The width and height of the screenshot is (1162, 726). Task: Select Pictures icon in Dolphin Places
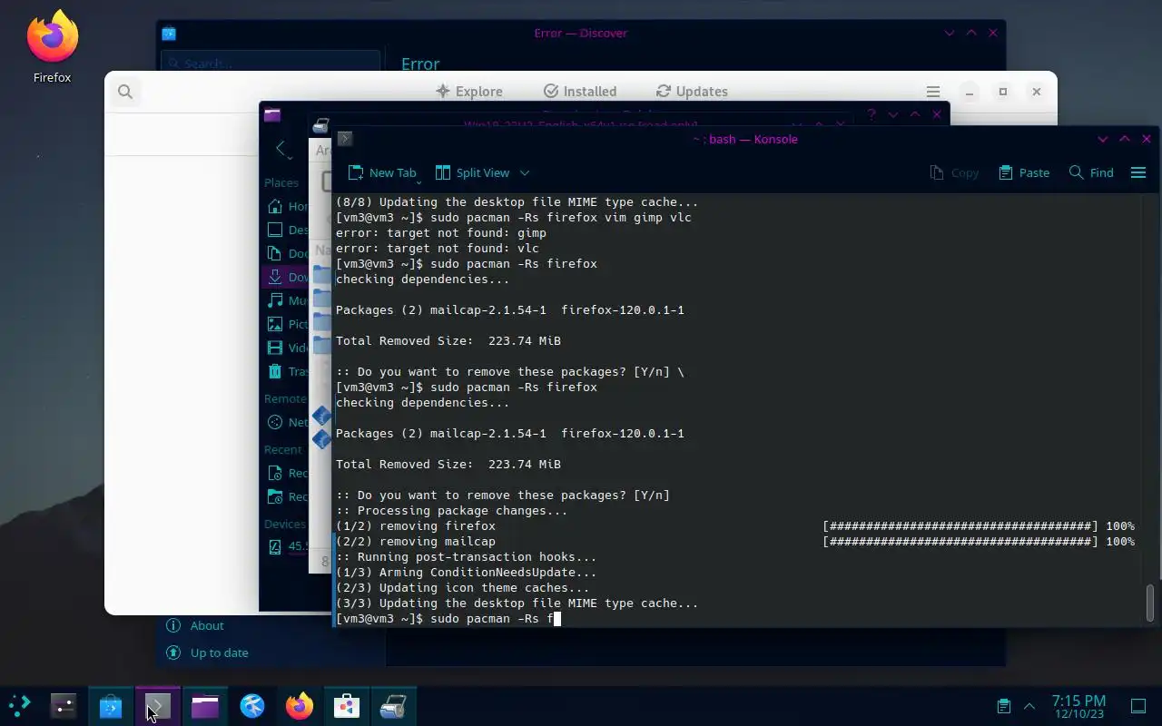275,324
